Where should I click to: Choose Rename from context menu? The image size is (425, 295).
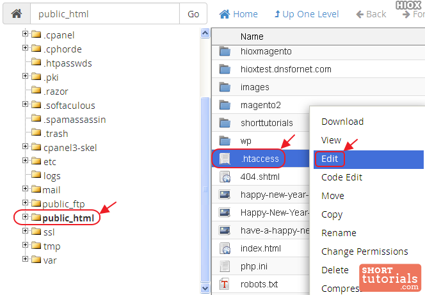(339, 233)
